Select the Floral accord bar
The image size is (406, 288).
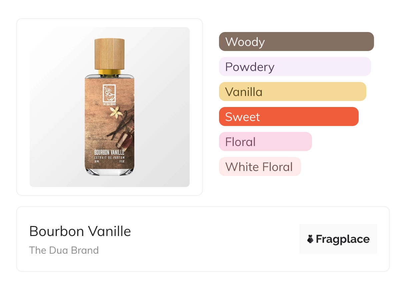[265, 142]
